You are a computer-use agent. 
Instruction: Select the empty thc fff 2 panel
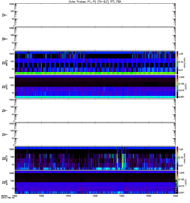[x=95, y=134]
